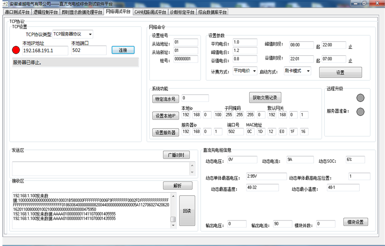Click the 模块设置 button

[356, 222]
